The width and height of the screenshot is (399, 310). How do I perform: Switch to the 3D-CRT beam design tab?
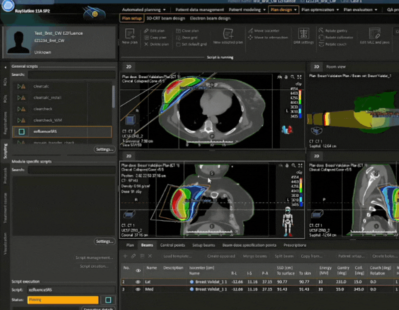pos(166,18)
